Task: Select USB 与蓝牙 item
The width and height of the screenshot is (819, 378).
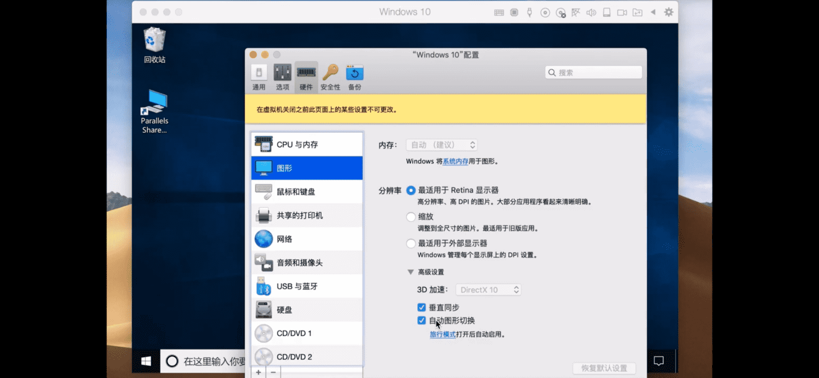Action: click(307, 287)
